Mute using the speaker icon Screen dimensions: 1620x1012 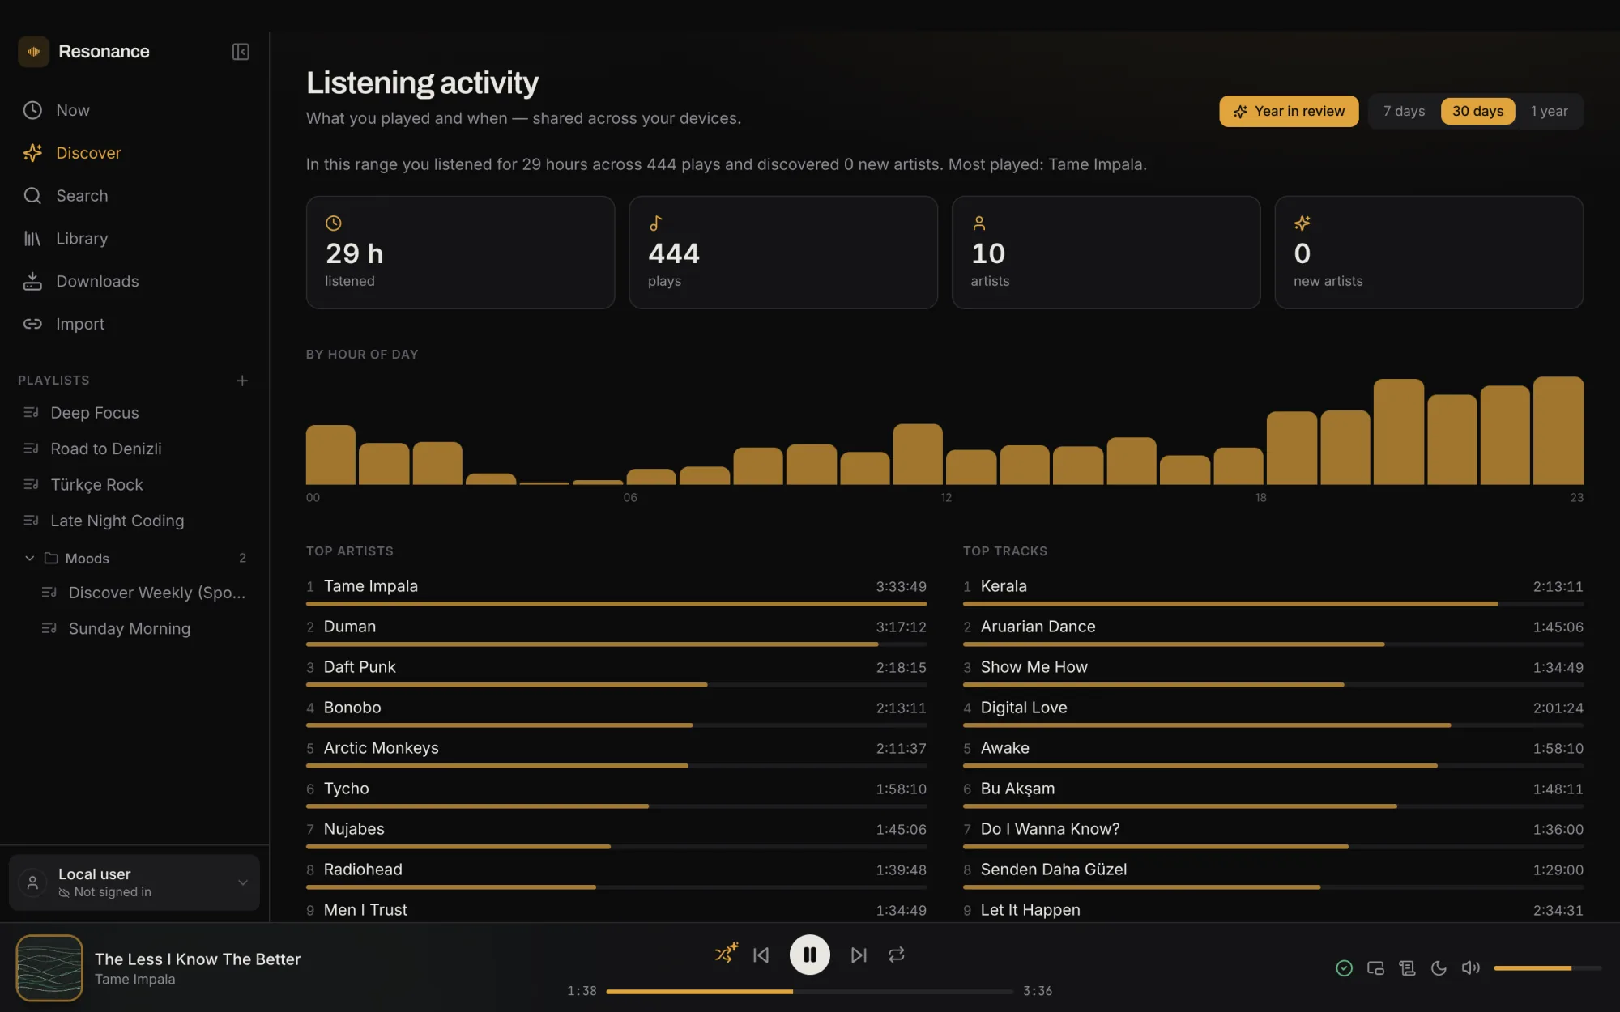1470,968
